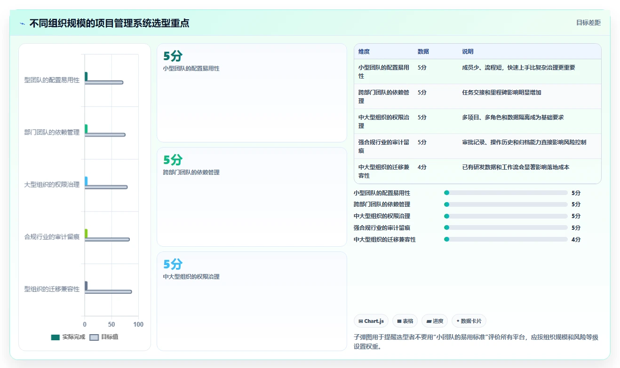The height and width of the screenshot is (368, 620).
Task: Click the 强合规行业的审计留痕 label in the progress list
Action: pos(382,228)
